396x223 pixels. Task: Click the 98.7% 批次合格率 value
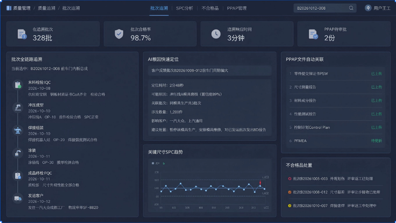click(141, 38)
